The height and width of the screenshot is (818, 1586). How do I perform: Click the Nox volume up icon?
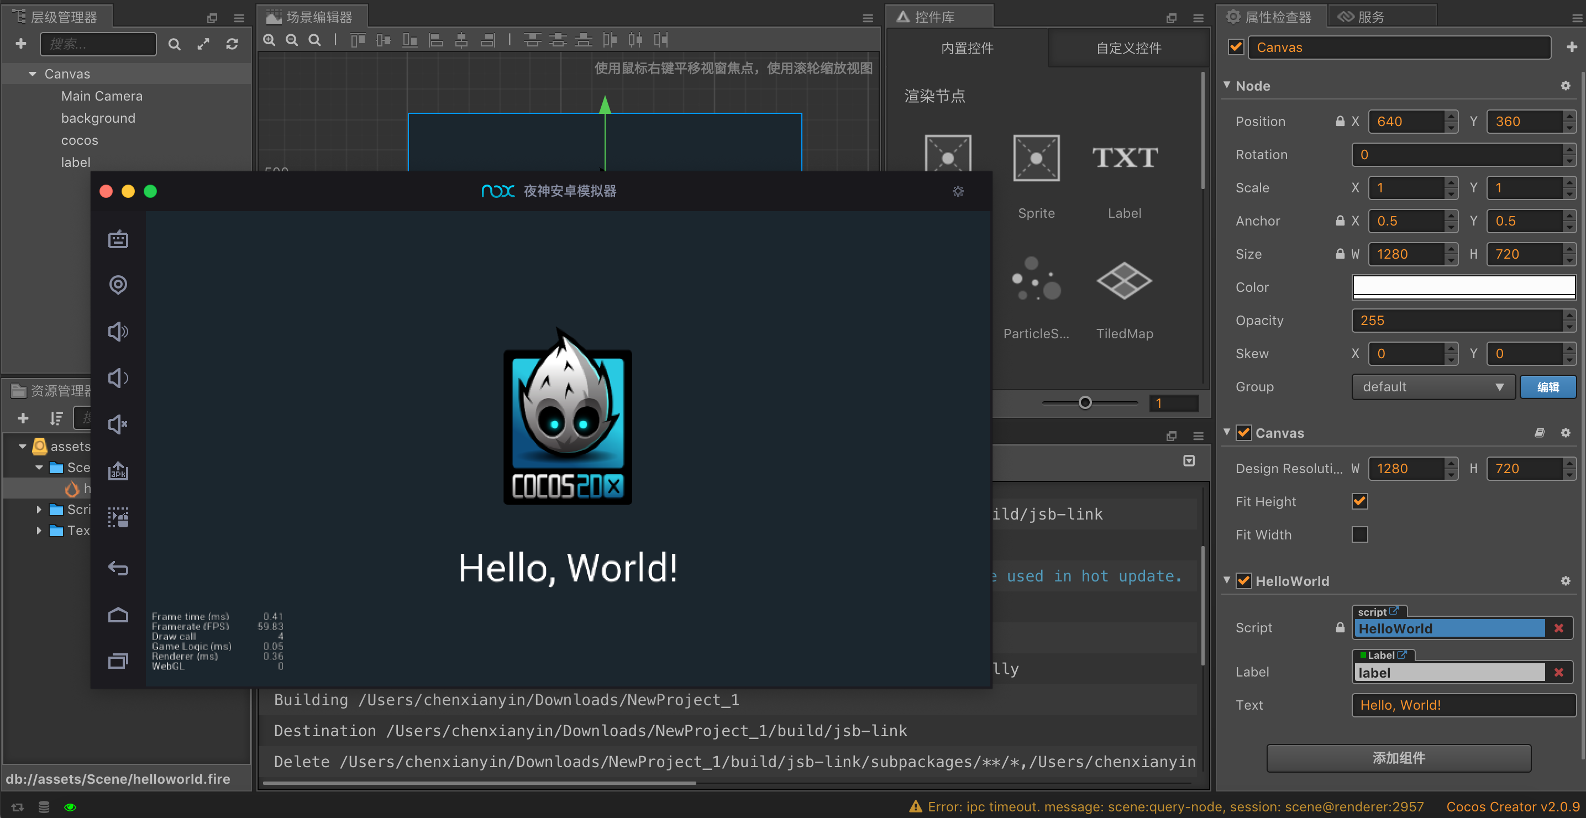point(118,332)
